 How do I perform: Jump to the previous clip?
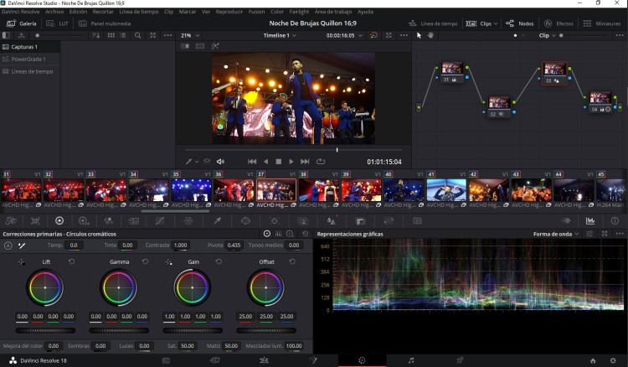[252, 162]
